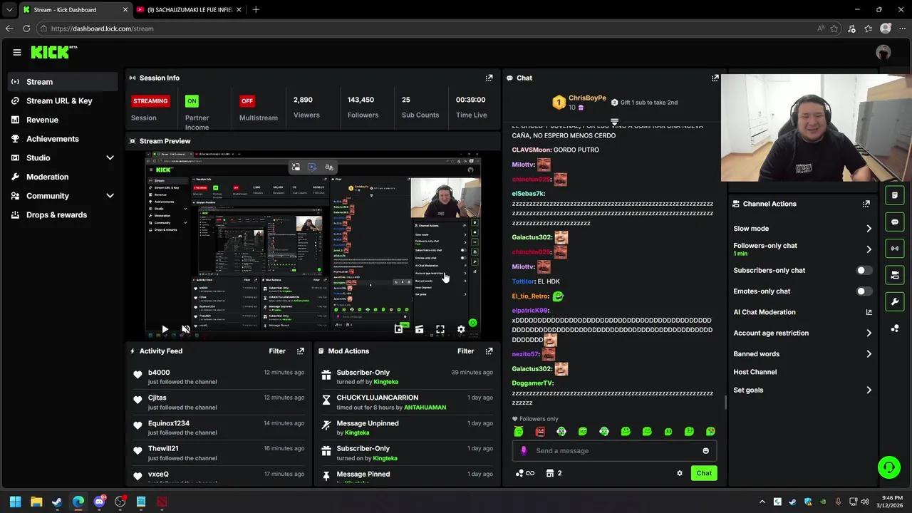Viewport: 912px width, 513px height.
Task: Click the broadcast signal icon in right sidebar
Action: tap(895, 248)
